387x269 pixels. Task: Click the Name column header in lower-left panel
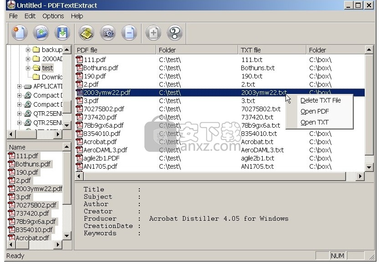coord(35,147)
